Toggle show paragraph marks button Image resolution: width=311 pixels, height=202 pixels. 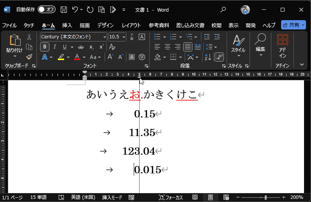pos(219,57)
